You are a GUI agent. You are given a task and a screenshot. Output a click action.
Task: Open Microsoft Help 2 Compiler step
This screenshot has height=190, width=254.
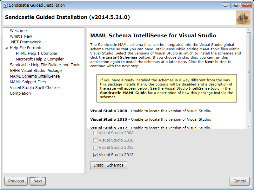coord(40,59)
